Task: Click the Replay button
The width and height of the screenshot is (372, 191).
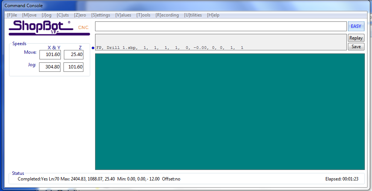Action: (356, 38)
